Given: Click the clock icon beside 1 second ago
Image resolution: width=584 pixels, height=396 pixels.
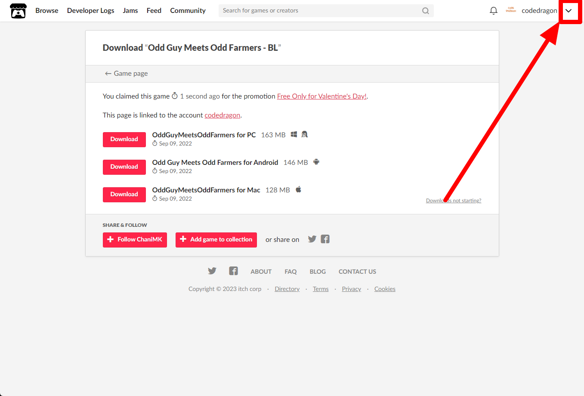Looking at the screenshot, I should (x=175, y=96).
